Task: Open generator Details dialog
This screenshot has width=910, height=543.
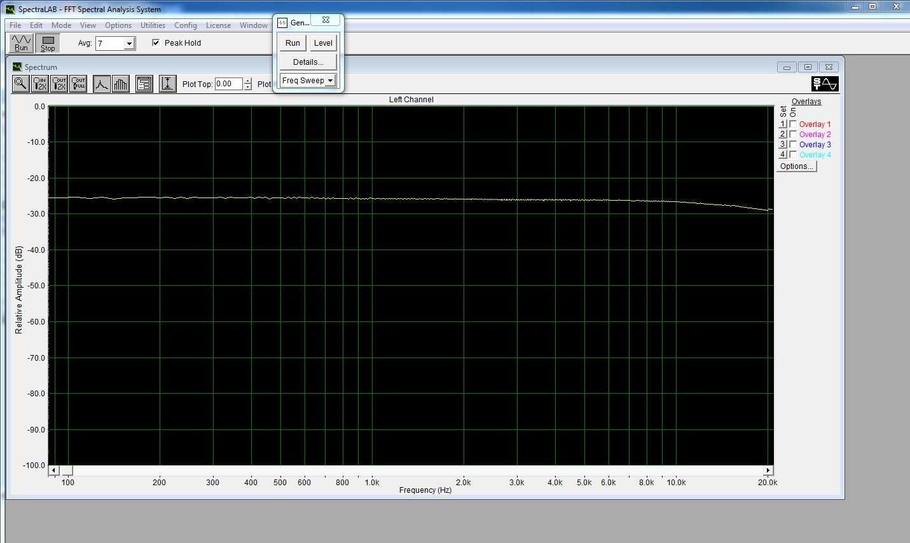Action: pos(308,62)
